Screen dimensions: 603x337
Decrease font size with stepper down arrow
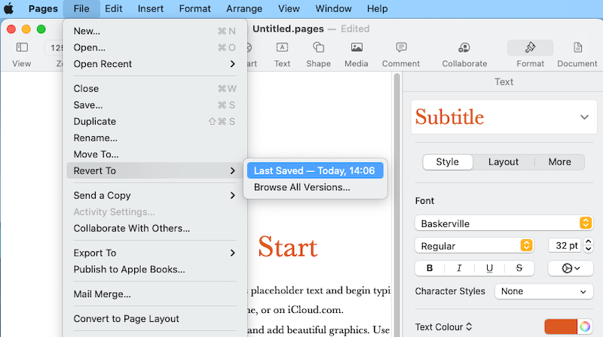tap(588, 249)
